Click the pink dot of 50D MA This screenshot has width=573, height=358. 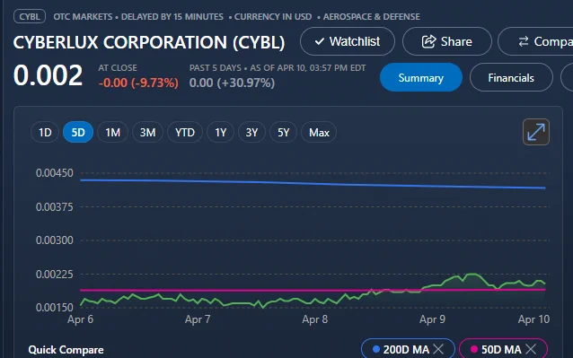point(474,349)
